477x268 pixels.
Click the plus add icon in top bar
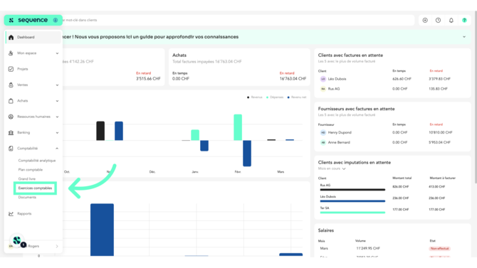click(425, 21)
